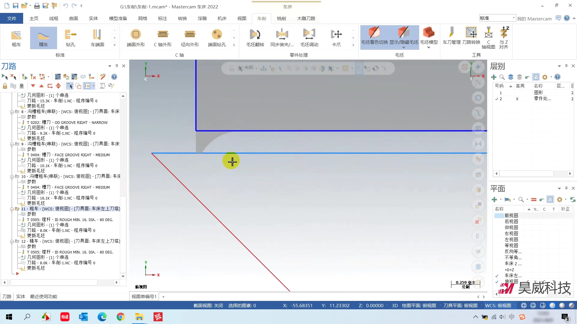
Task: Click the 刀路转换 toolpath transform icon
Action: click(471, 36)
